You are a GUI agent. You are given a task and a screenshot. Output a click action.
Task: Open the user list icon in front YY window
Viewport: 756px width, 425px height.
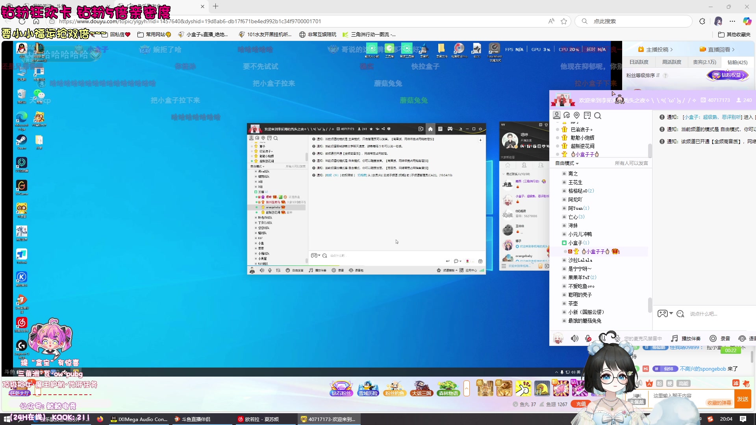point(556,115)
